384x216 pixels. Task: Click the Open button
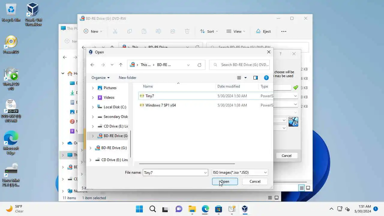tap(225, 181)
